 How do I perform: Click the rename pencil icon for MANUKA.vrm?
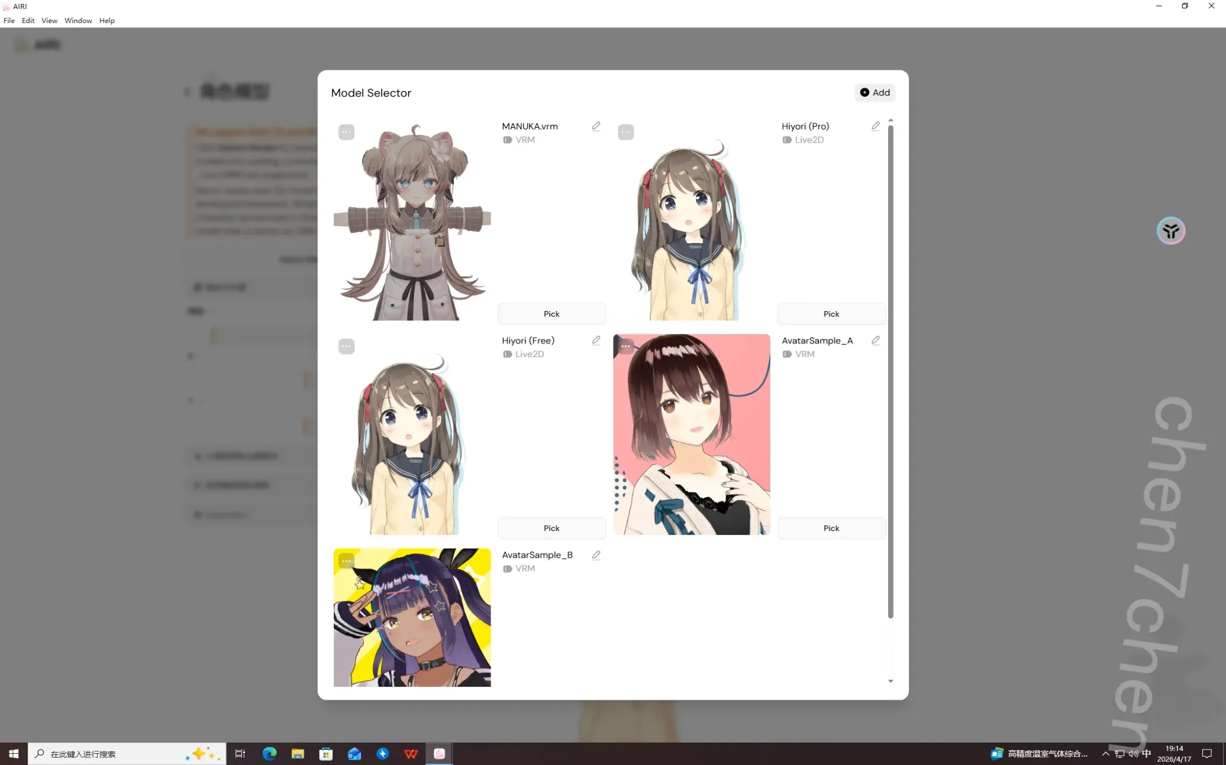point(596,126)
